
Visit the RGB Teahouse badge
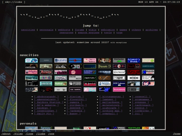click(119, 84)
